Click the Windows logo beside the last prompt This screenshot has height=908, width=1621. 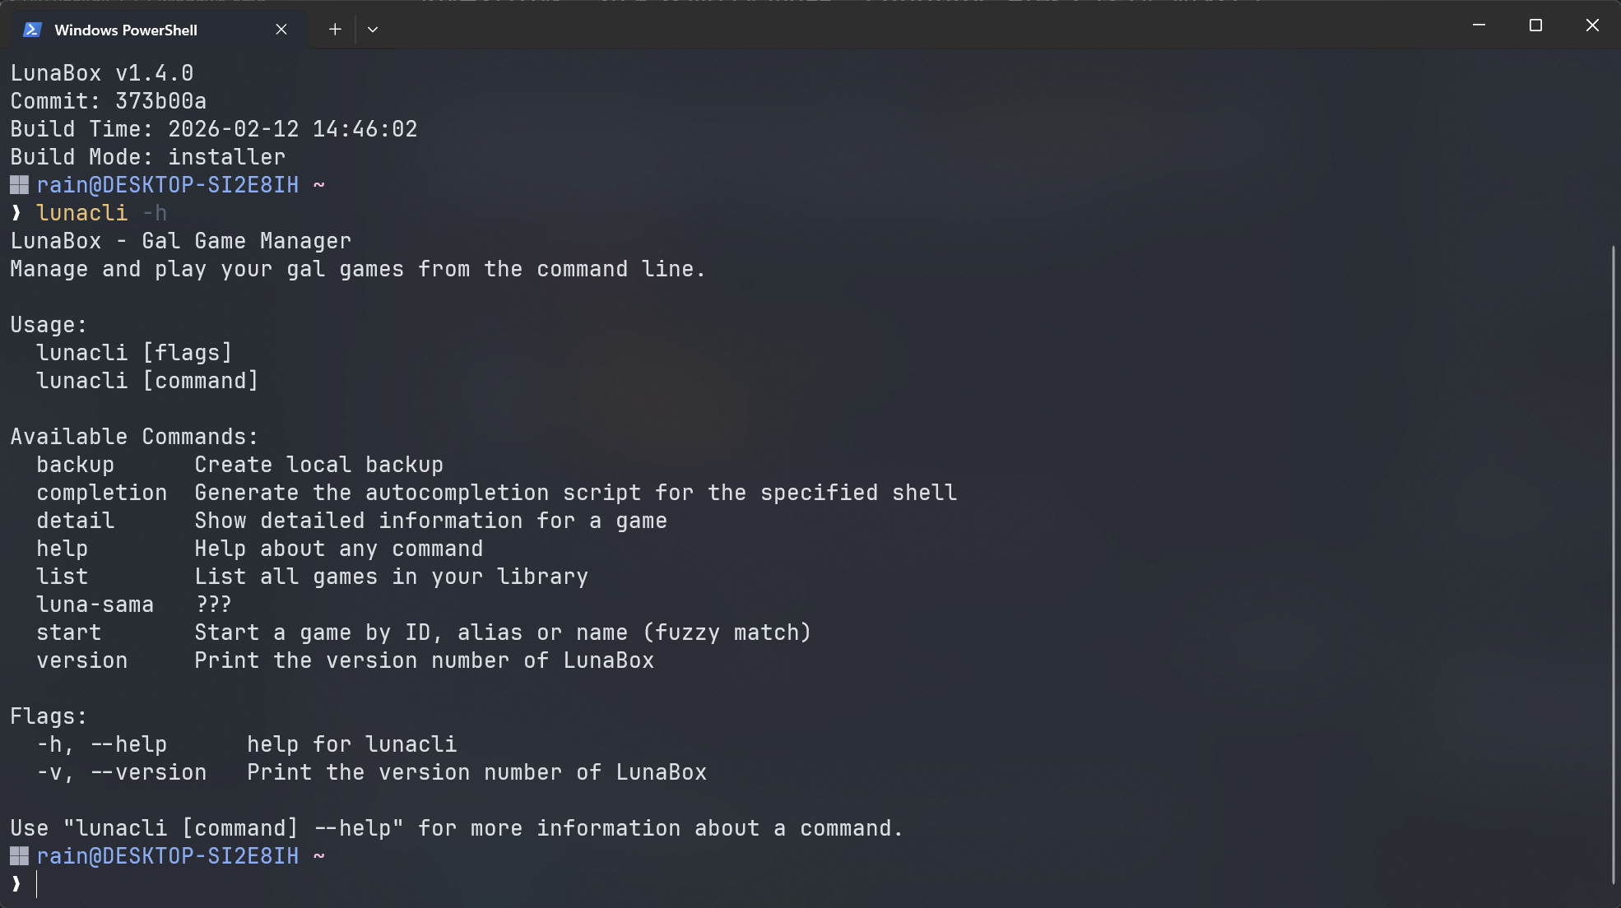click(19, 856)
